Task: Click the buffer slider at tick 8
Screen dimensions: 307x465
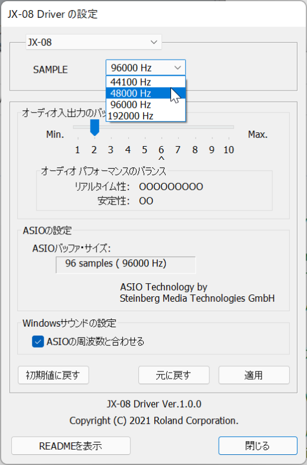Action: tap(195, 127)
